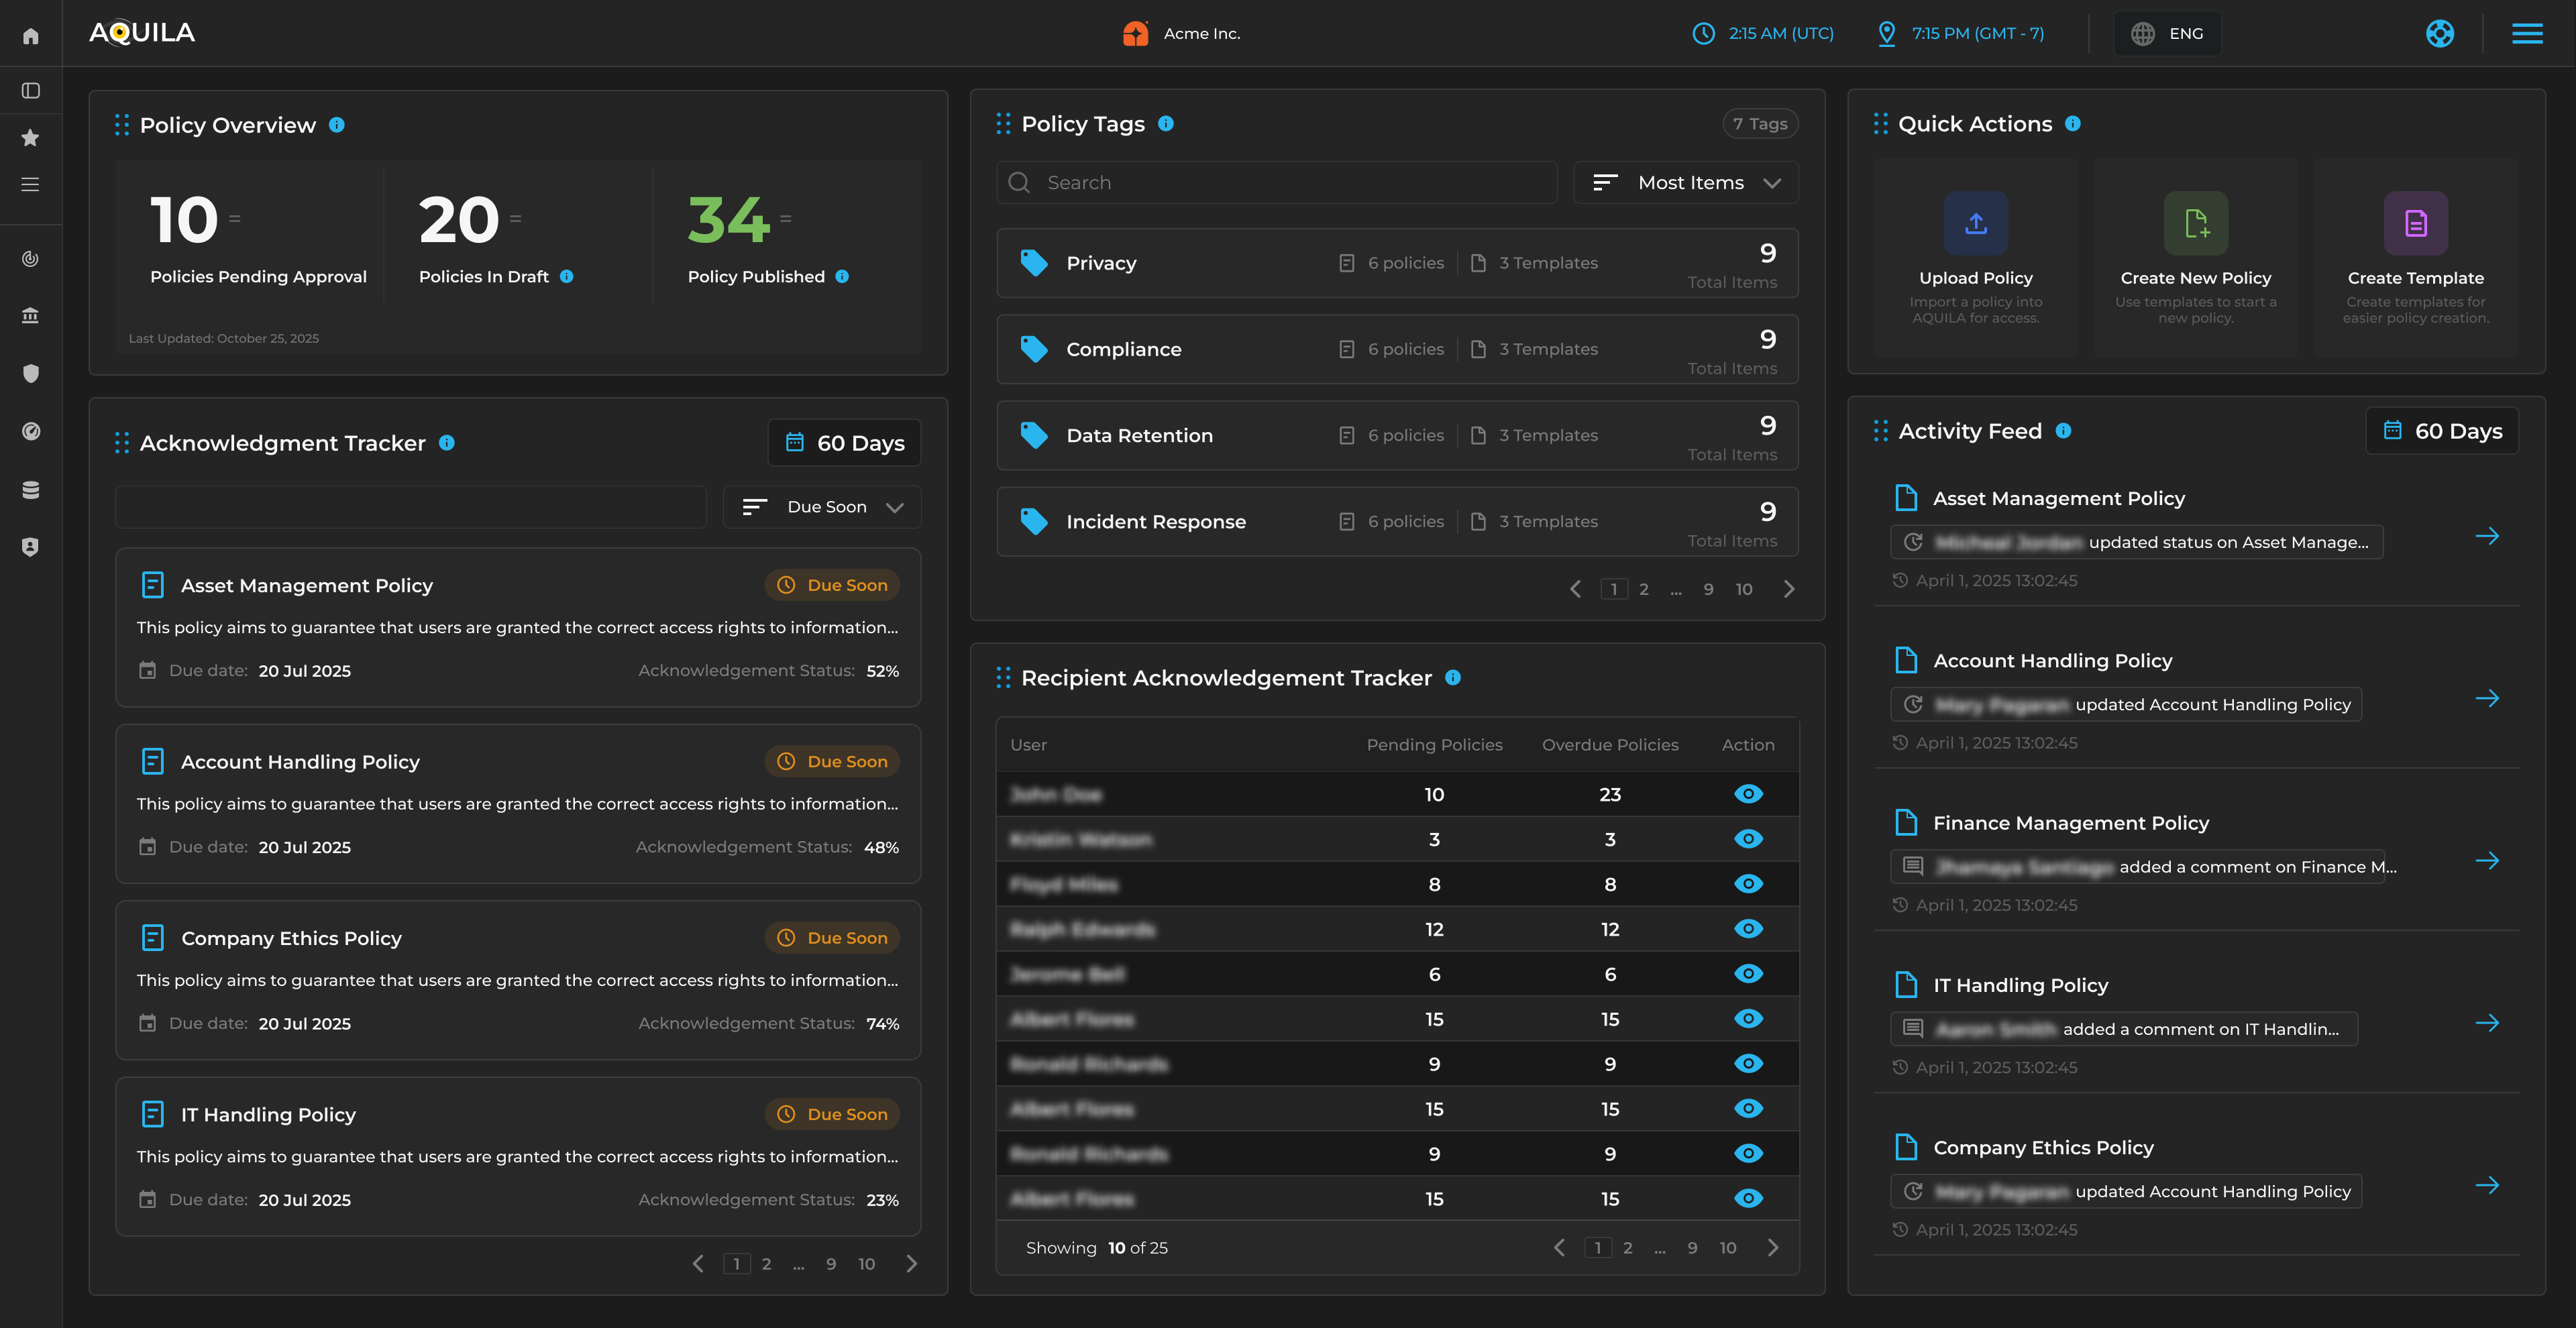Toggle eye icon for row with 12 pending
Image resolution: width=2576 pixels, height=1328 pixels.
click(1748, 929)
